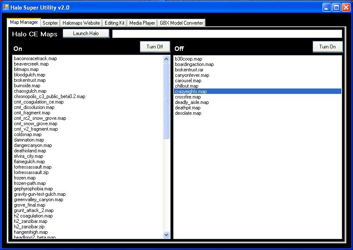Click the On list scroll up arrow
The height and width of the screenshot is (250, 353).
click(166, 59)
